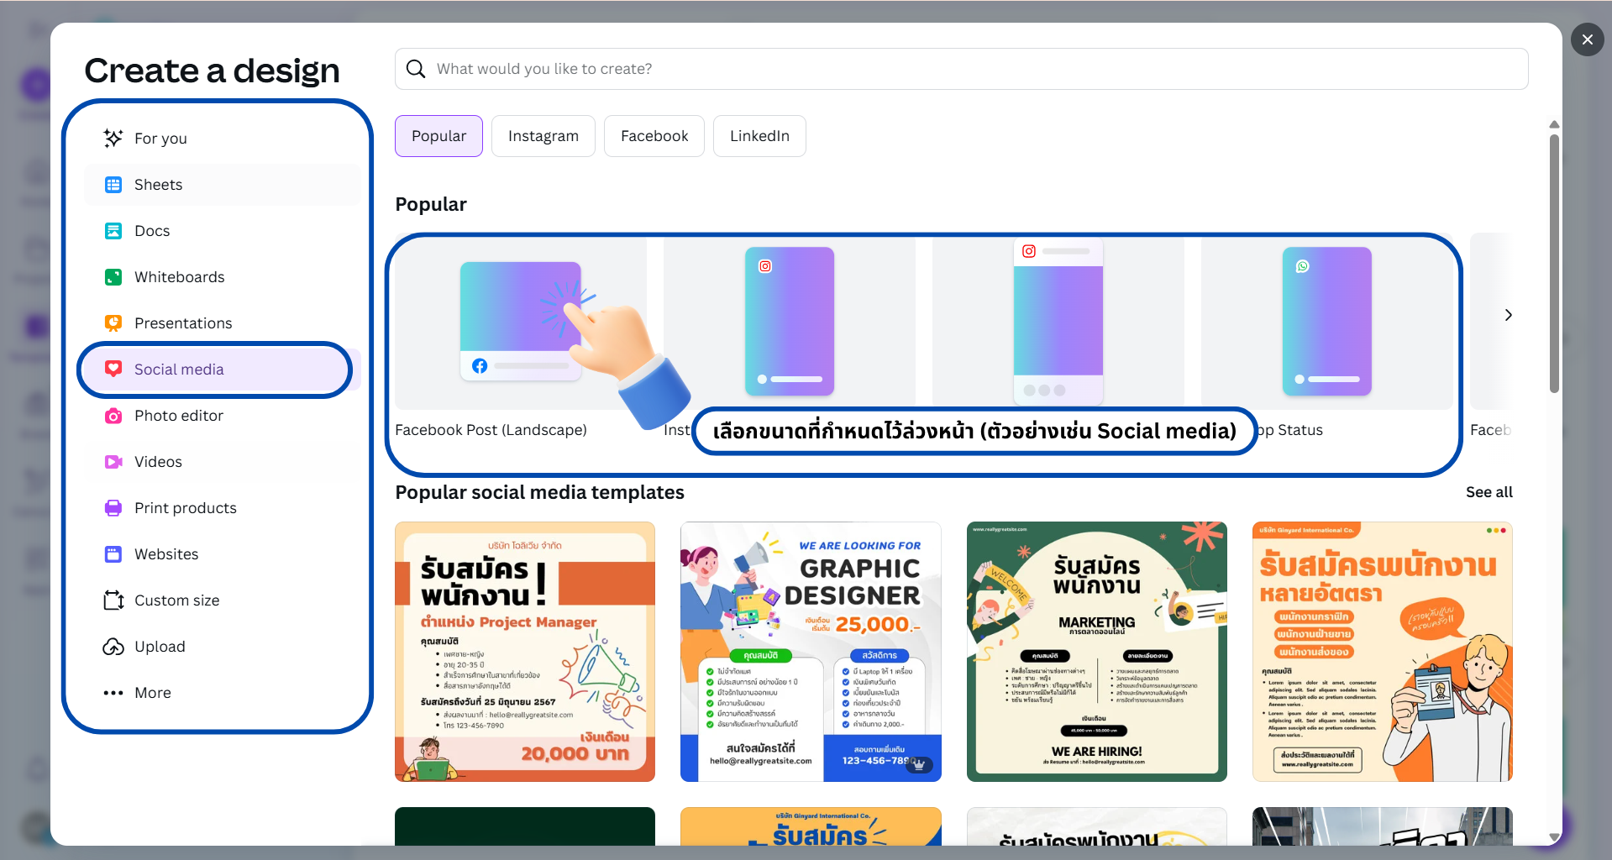
Task: Click the Custom size icon
Action: [x=113, y=600]
